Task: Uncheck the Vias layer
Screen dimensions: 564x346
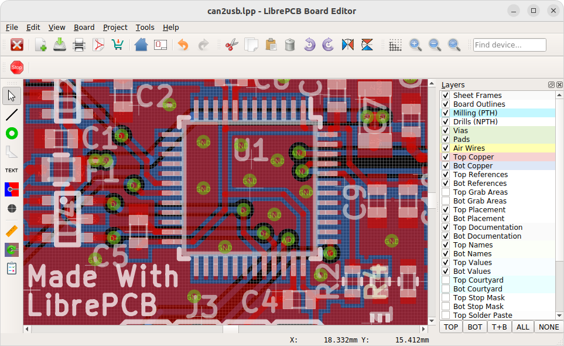Action: pos(446,130)
